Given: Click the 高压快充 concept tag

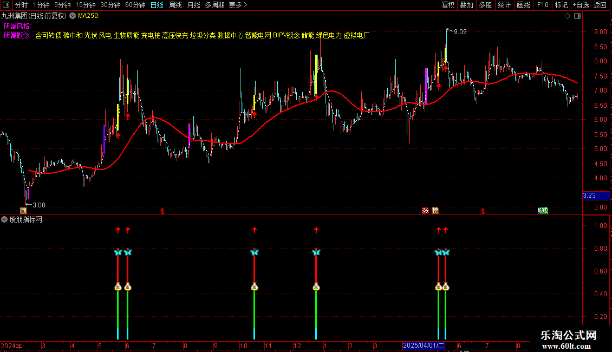Looking at the screenshot, I should coord(175,36).
